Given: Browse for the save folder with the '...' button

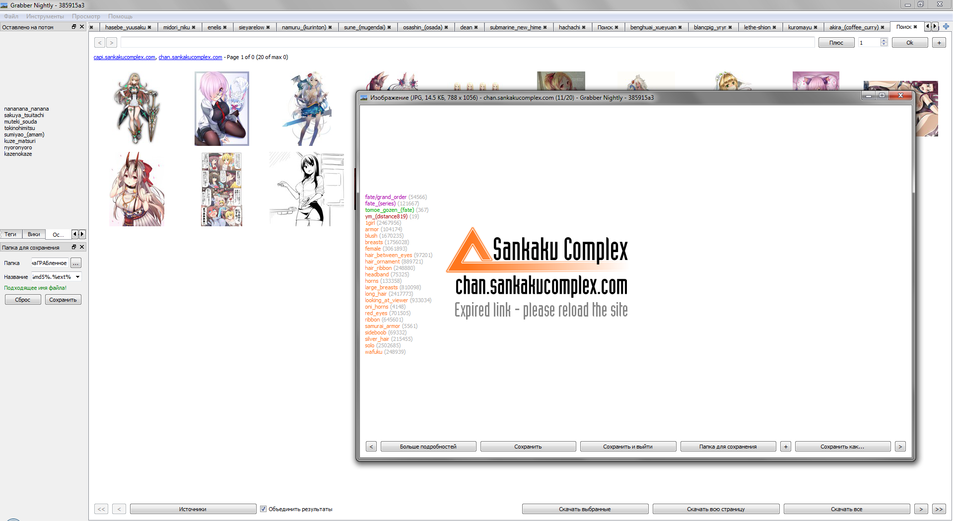Looking at the screenshot, I should coord(76,263).
